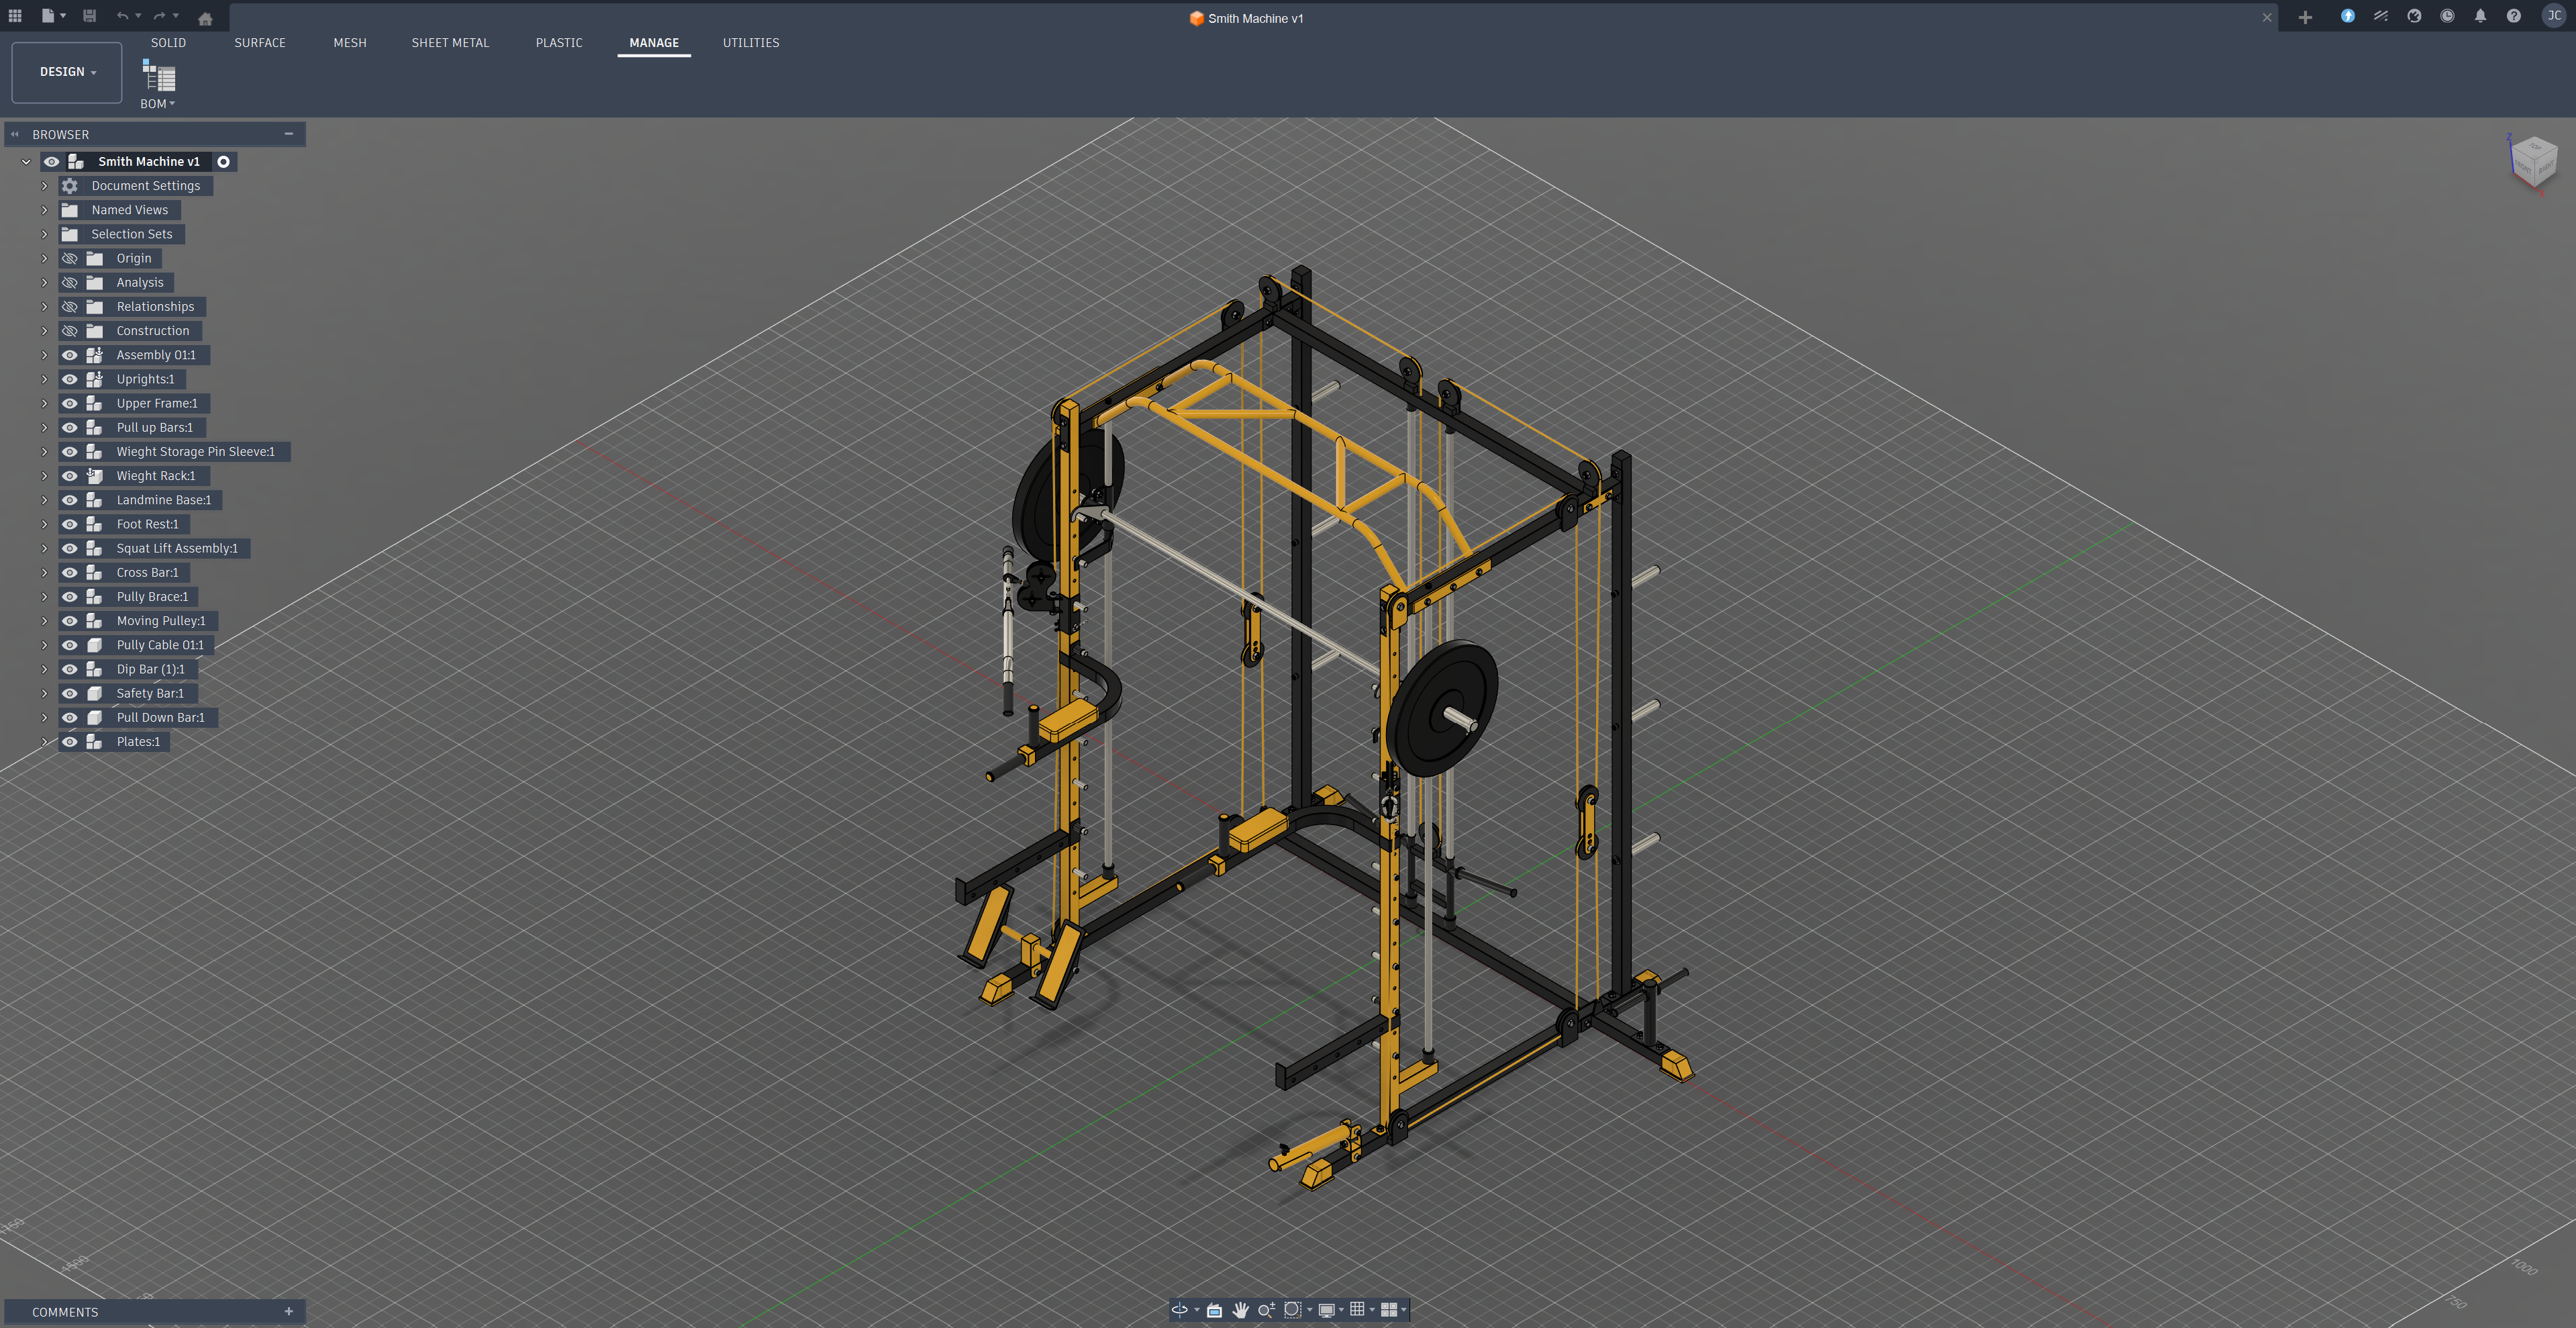Activate the Look At tool
Image resolution: width=2576 pixels, height=1328 pixels.
1214,1310
